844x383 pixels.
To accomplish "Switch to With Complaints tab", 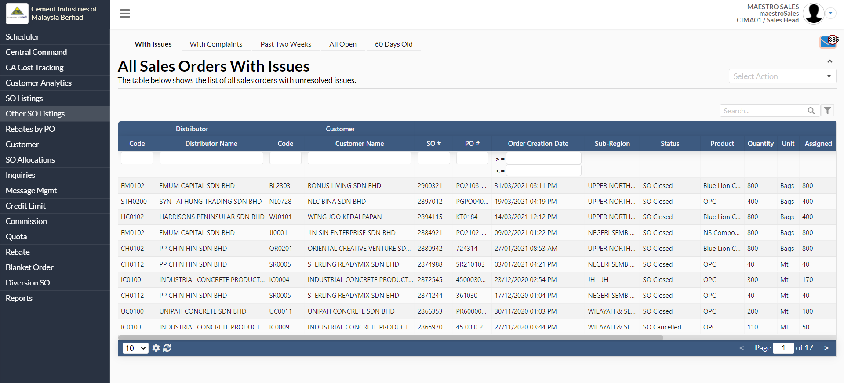I will pyautogui.click(x=216, y=44).
